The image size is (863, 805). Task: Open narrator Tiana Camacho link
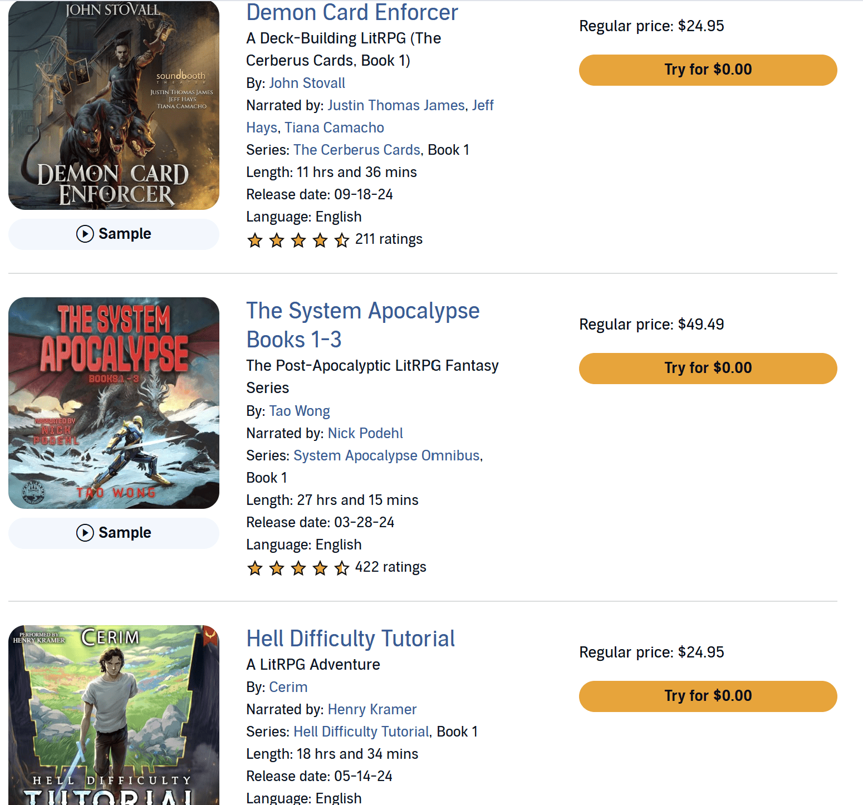334,127
